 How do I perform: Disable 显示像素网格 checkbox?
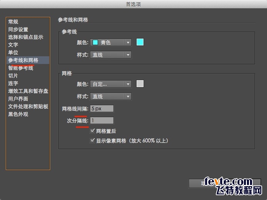(92, 141)
